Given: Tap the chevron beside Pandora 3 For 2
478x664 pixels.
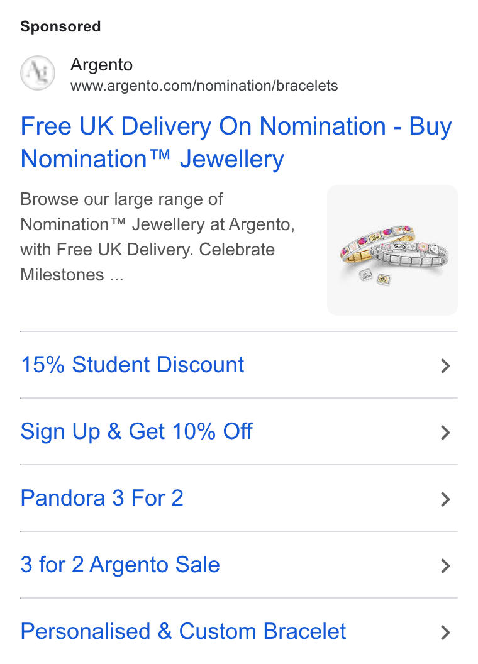Looking at the screenshot, I should pos(445,499).
